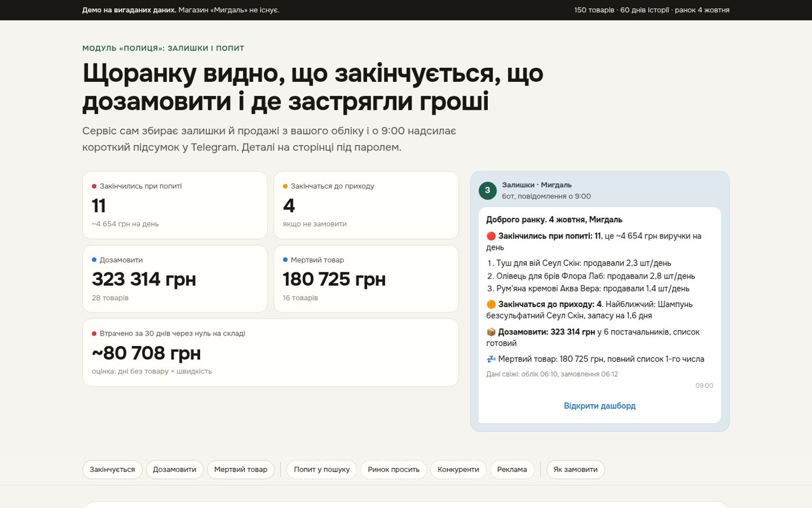This screenshot has width=812, height=508.
Task: Click the sleeping zzz emoji before 'Мертвий товар'
Action: coord(491,359)
